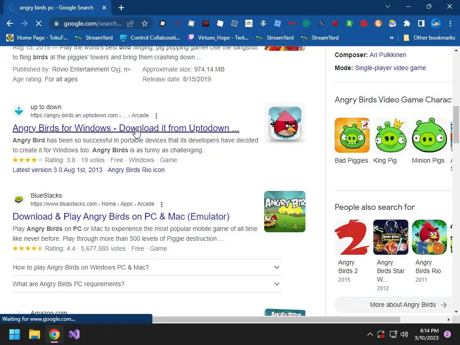Expand How to play Angry Birds question
Viewport: 460px width, 345px height.
pos(147,267)
